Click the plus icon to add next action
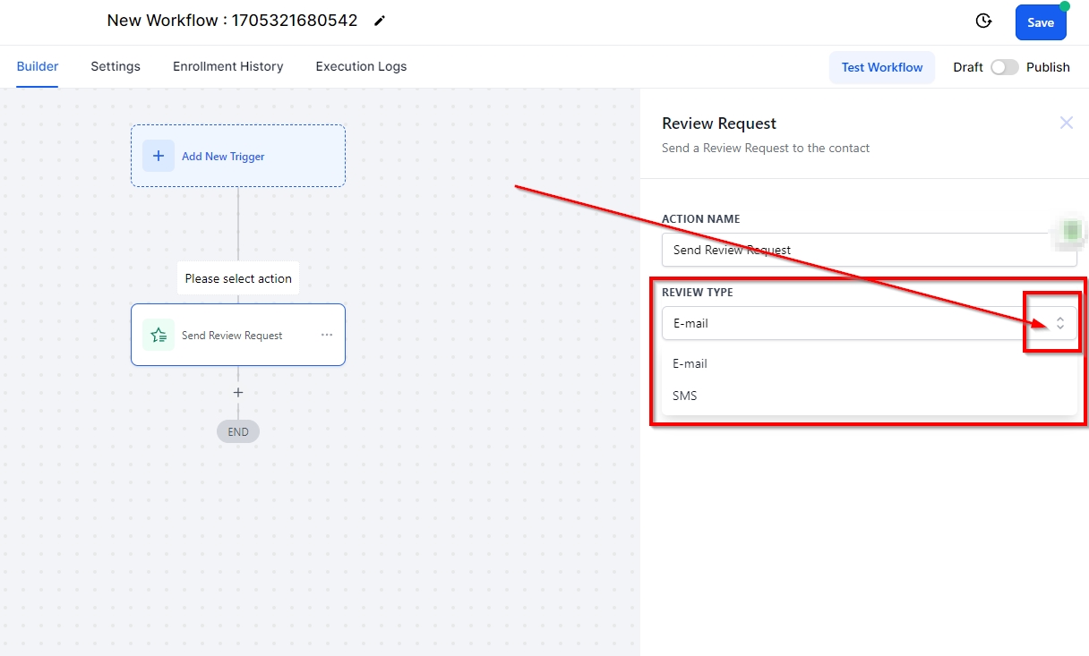Screen dimensions: 1089x656 click(x=238, y=392)
